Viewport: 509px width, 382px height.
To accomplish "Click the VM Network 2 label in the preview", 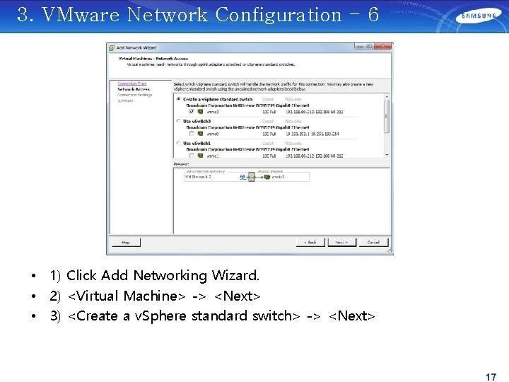I will [198, 177].
